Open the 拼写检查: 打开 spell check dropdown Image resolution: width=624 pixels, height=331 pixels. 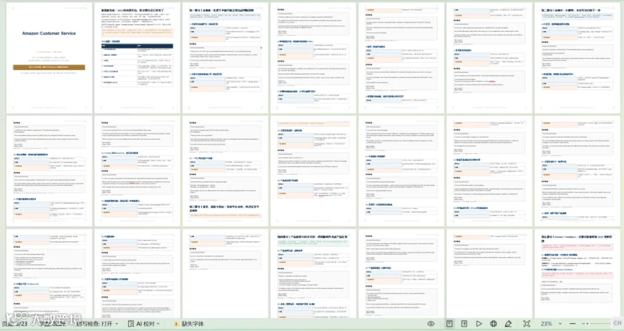click(97, 324)
